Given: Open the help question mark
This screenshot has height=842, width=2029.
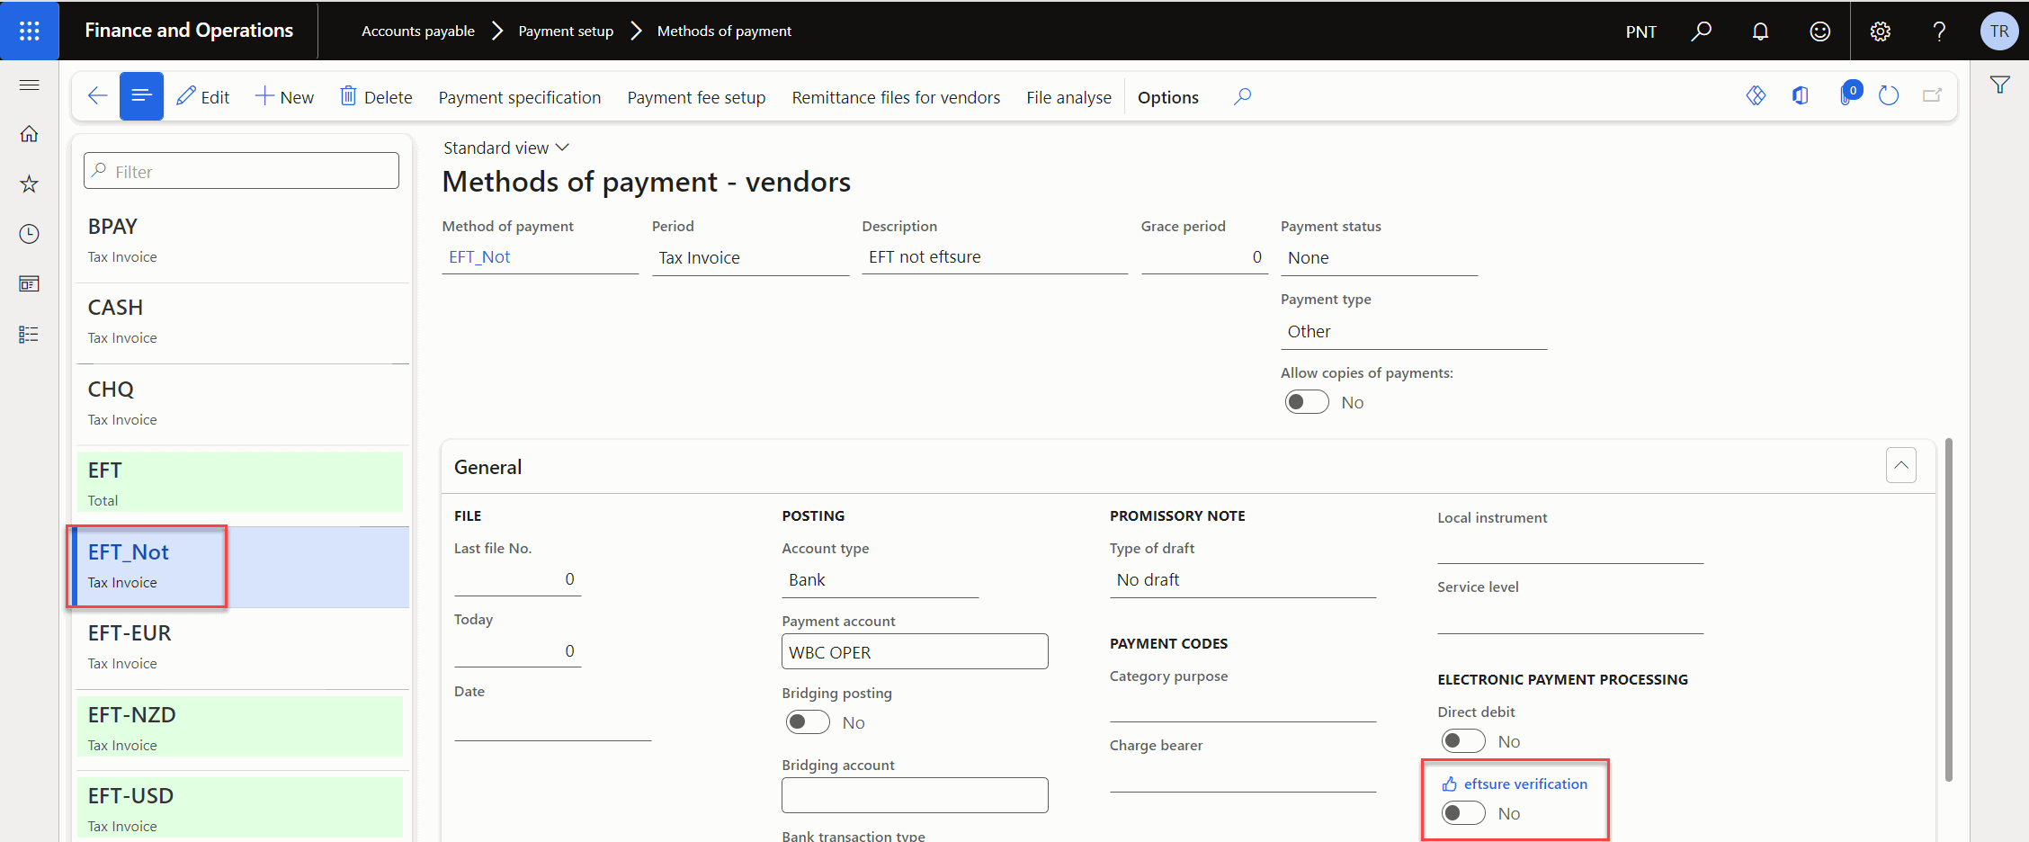Looking at the screenshot, I should click(x=1939, y=31).
